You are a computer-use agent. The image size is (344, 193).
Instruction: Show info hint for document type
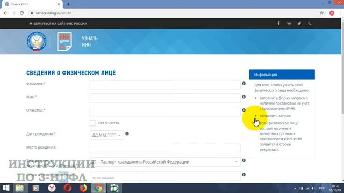pos(243,160)
